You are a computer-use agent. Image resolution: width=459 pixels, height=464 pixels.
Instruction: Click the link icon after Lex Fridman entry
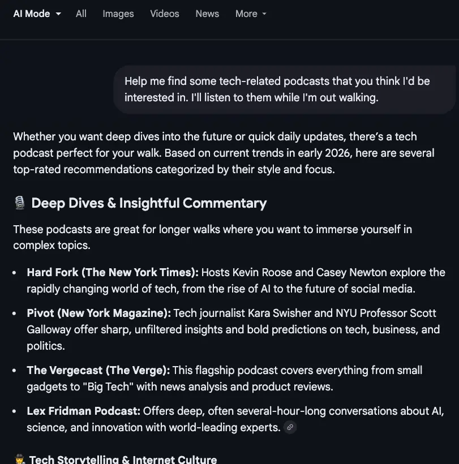pos(290,428)
